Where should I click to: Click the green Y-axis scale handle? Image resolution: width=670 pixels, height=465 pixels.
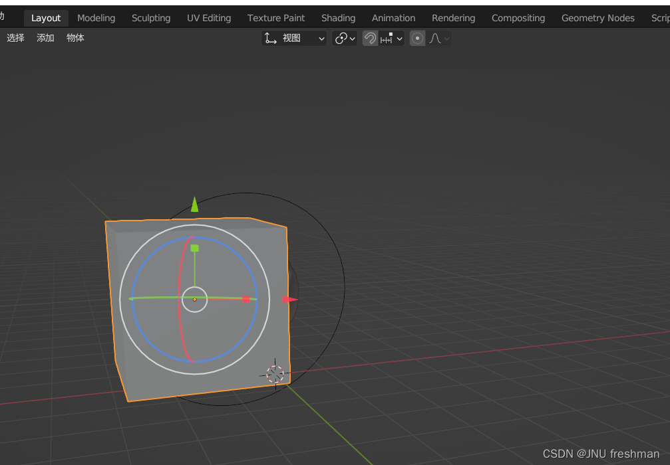pos(194,248)
